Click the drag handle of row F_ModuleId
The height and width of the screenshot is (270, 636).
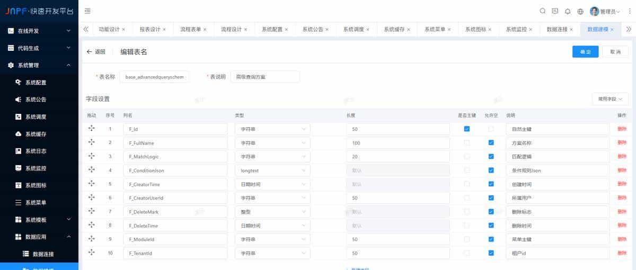[x=91, y=239]
